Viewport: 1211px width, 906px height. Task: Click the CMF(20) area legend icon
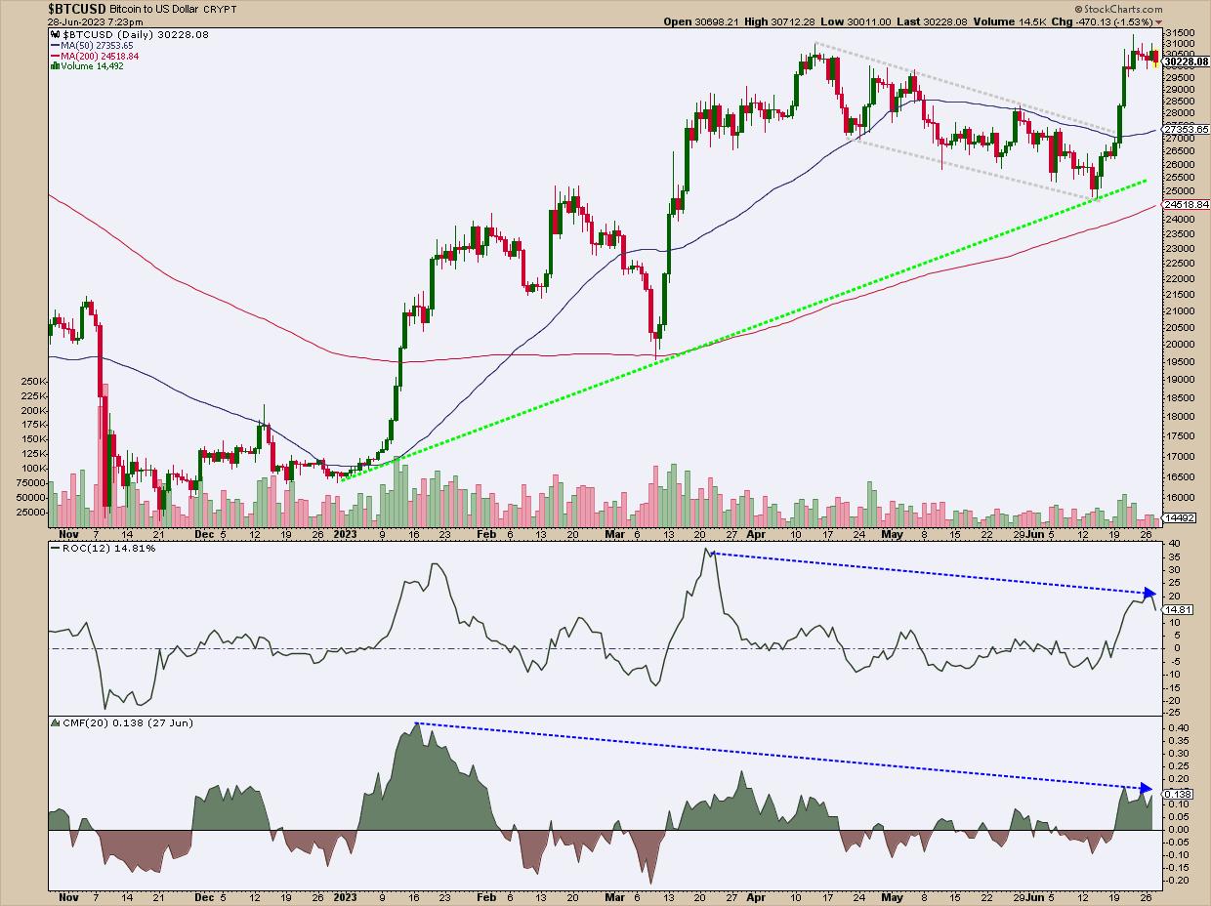54,722
